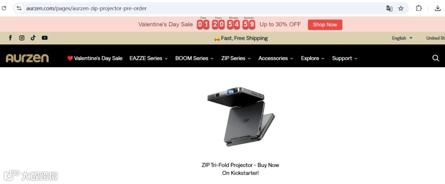Click the ZIP Tri-Fold Projector image

pyautogui.click(x=241, y=116)
